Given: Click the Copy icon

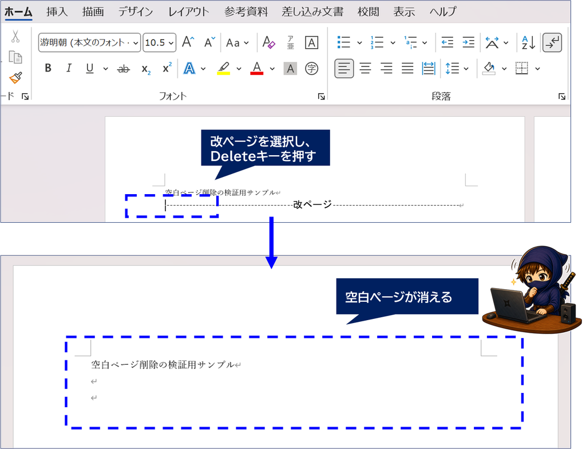Looking at the screenshot, I should coord(15,57).
